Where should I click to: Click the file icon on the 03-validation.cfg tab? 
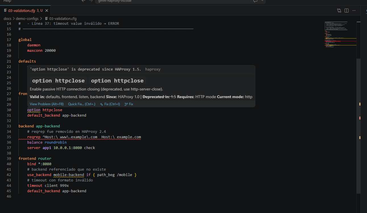5,10
